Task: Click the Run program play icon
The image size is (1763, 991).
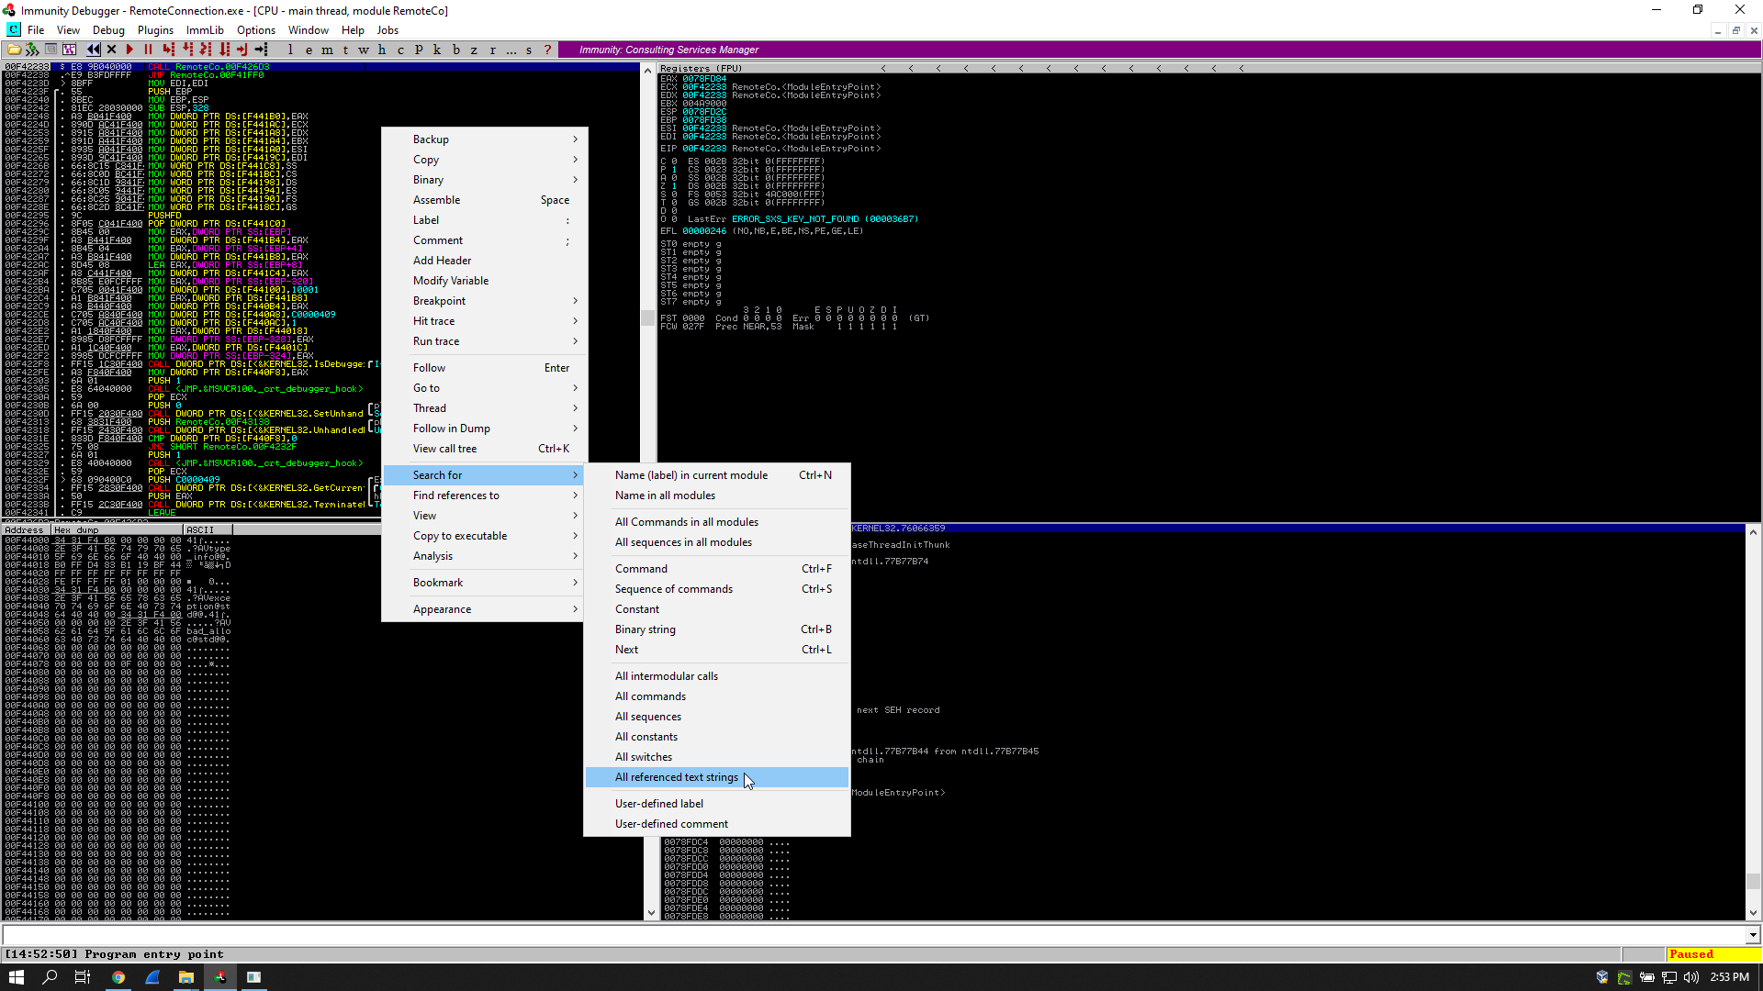Action: click(129, 50)
